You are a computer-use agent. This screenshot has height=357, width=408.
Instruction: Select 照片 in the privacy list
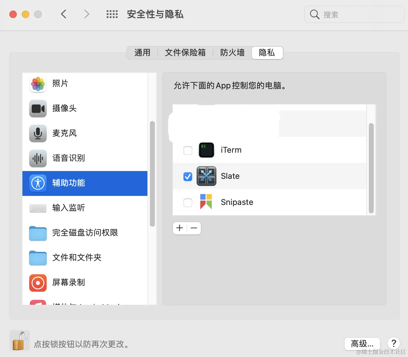point(85,84)
